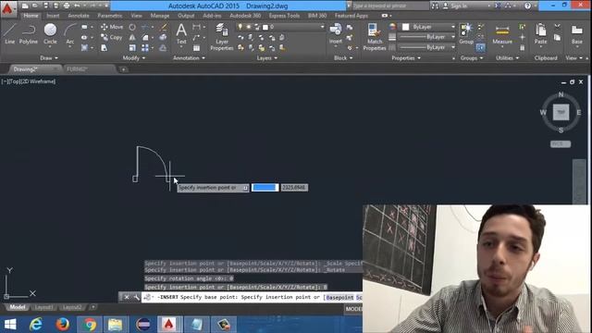This screenshot has width=592, height=333.
Task: Click the Paste tool
Action: (x=540, y=34)
